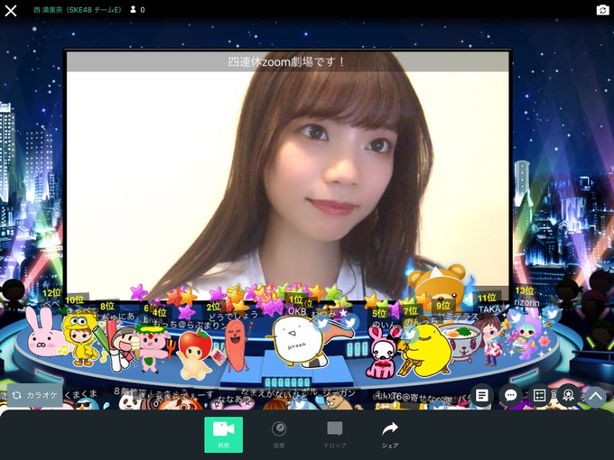Tap the TAKA username label
The width and height of the screenshot is (614, 460).
pyautogui.click(x=489, y=309)
